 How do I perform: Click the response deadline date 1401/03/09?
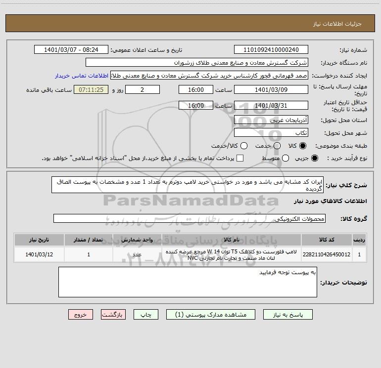[x=271, y=89]
